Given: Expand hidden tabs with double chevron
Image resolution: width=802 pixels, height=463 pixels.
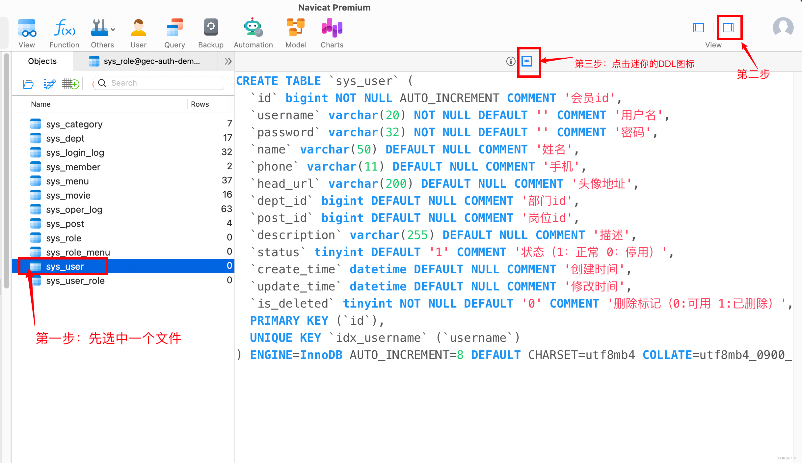Looking at the screenshot, I should [228, 61].
